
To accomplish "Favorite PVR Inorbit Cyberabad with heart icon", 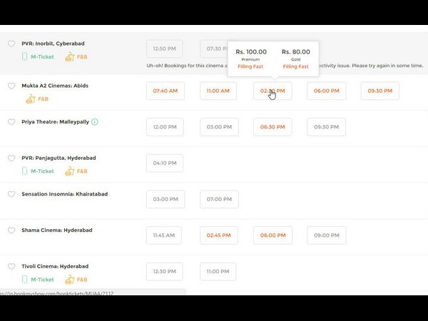I will click(11, 44).
